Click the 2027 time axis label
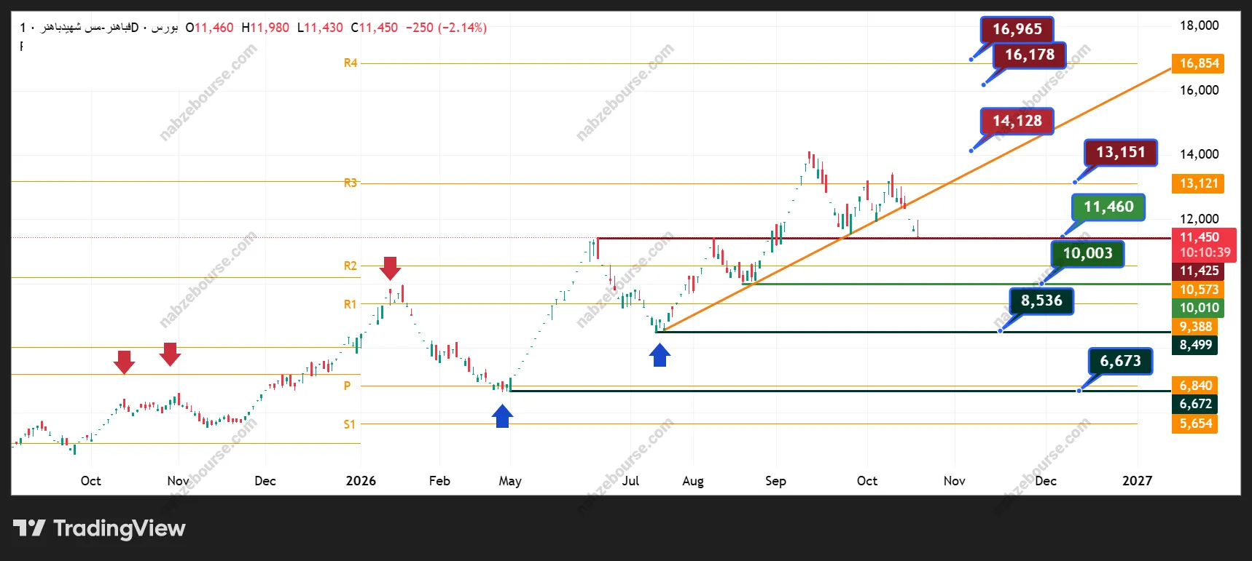 point(1137,481)
